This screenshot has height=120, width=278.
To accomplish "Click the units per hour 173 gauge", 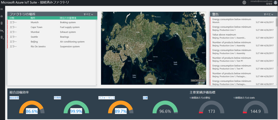I will tap(211, 107).
